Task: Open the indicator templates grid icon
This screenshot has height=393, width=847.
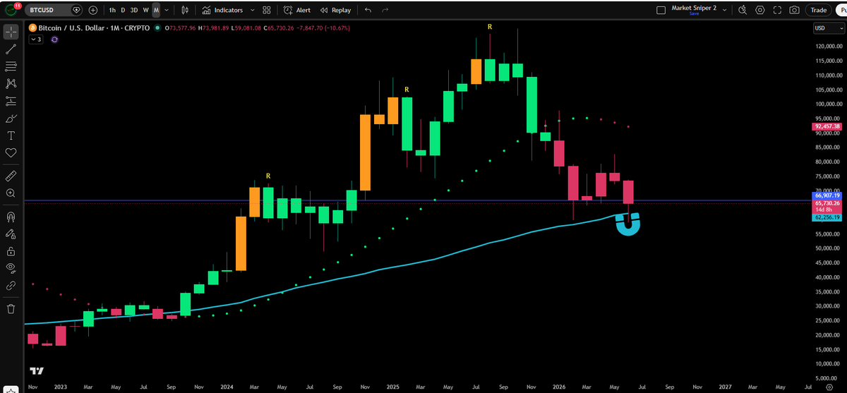Action: point(266,11)
